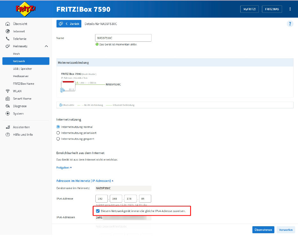Open Netzwerk submenu item
Image resolution: width=298 pixels, height=238 pixels.
click(26, 61)
